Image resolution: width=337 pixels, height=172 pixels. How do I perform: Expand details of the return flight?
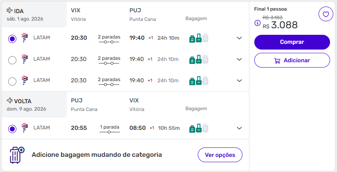[x=240, y=128]
